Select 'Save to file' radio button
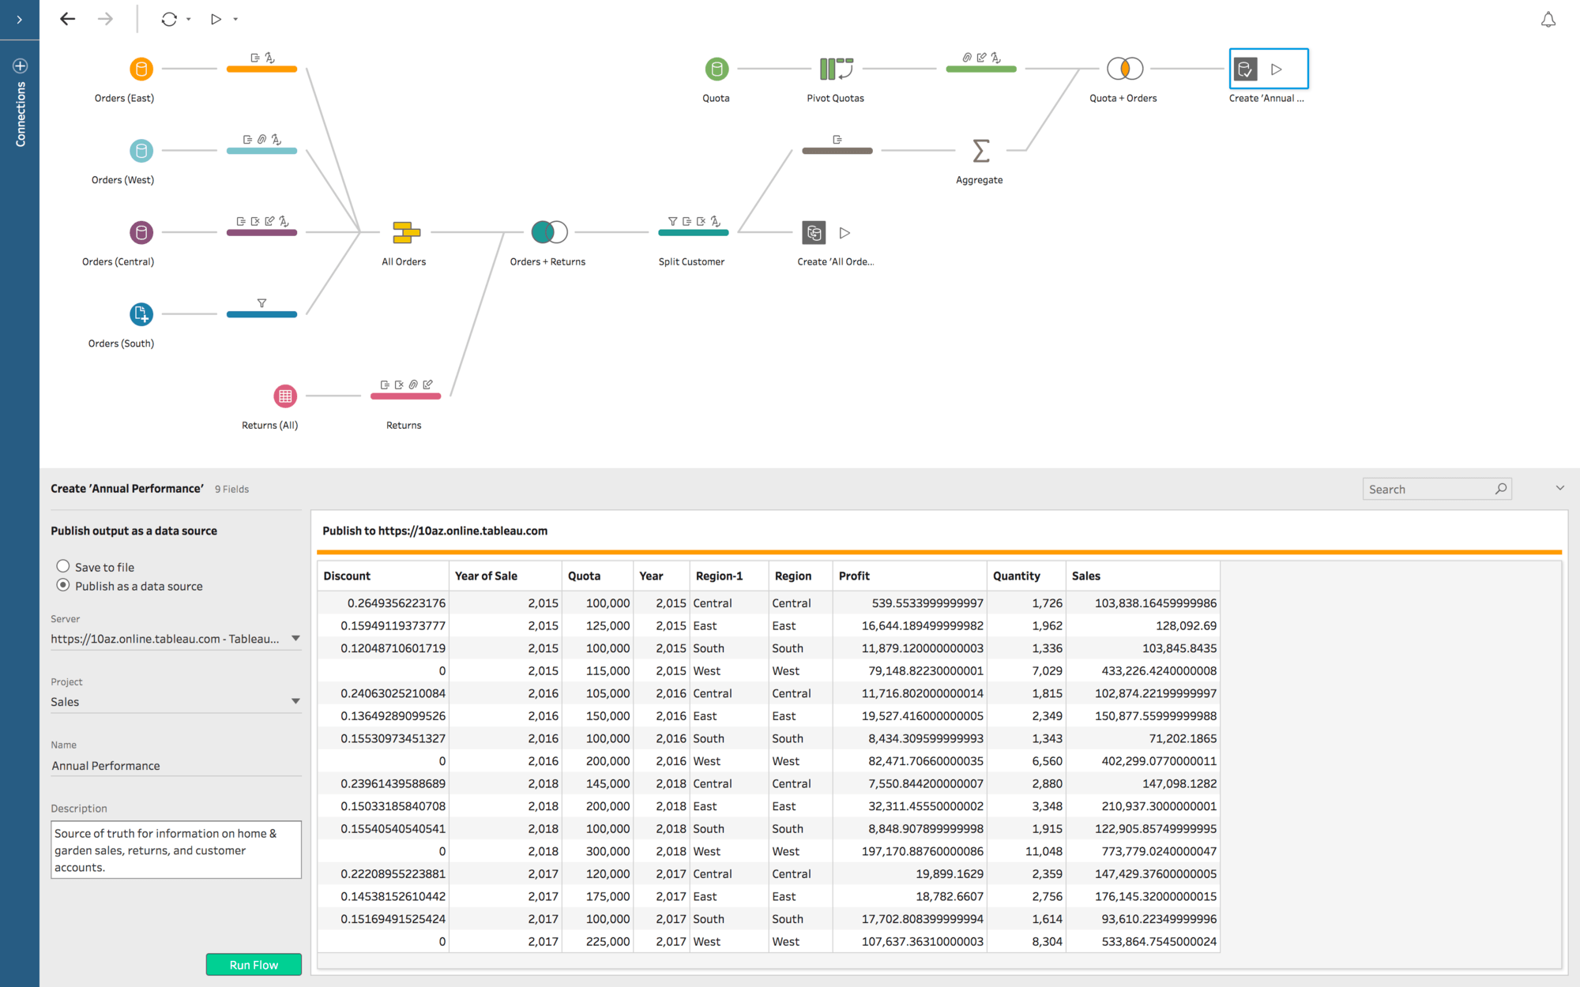The width and height of the screenshot is (1580, 987). pos(62,566)
